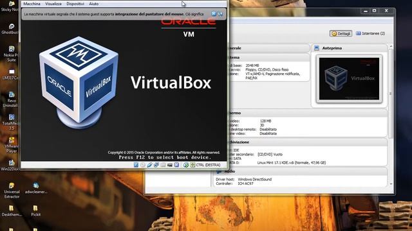412x231 pixels.
Task: Open Istantanee (2) snapshots view
Action: (371, 33)
